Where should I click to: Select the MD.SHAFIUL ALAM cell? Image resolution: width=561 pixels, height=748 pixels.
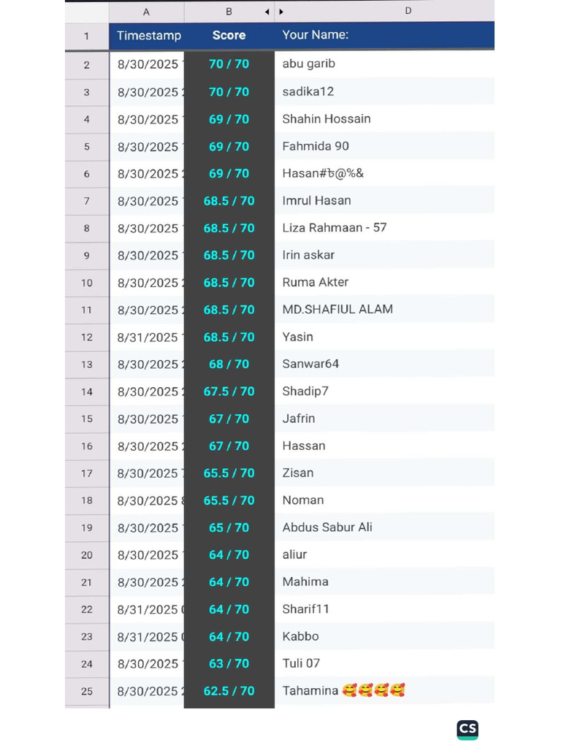point(384,310)
